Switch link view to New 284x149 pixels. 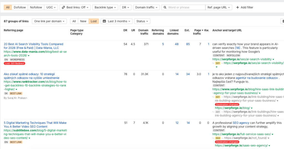coord(83,21)
